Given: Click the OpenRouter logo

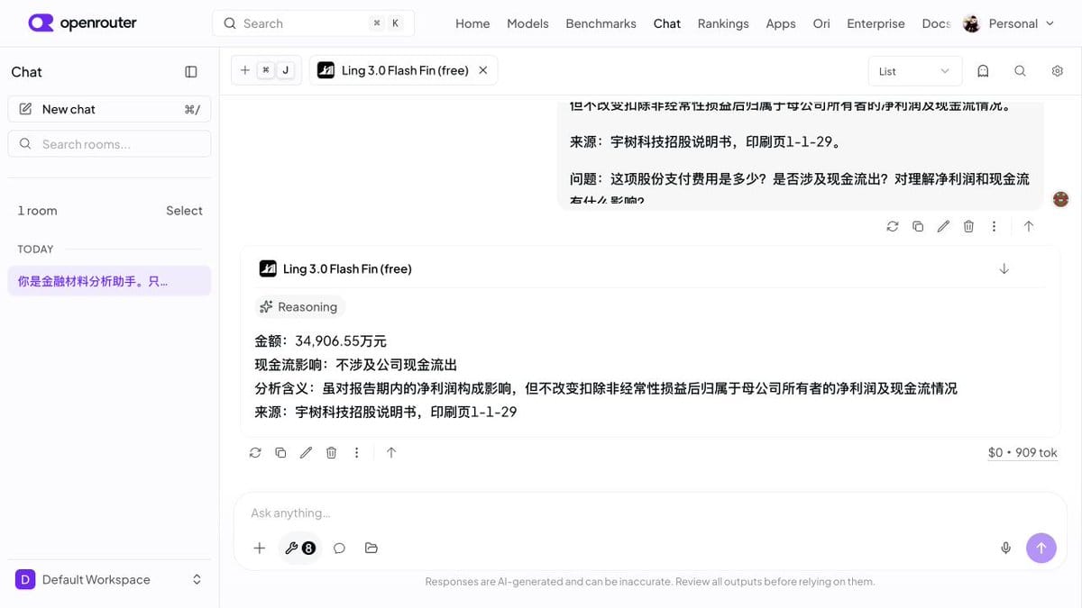Looking at the screenshot, I should [82, 23].
